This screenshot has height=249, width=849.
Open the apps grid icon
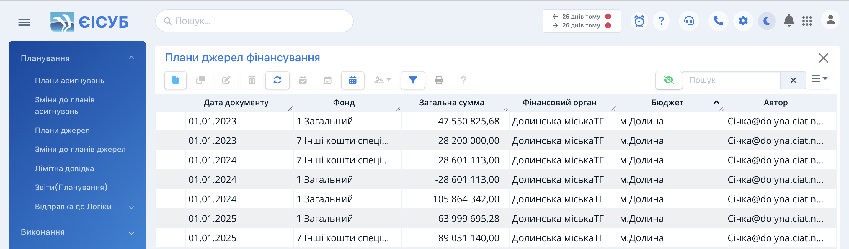point(807,21)
